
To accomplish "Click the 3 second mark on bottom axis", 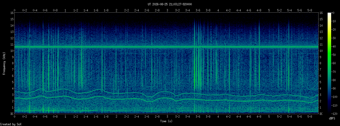I will 167,117.
